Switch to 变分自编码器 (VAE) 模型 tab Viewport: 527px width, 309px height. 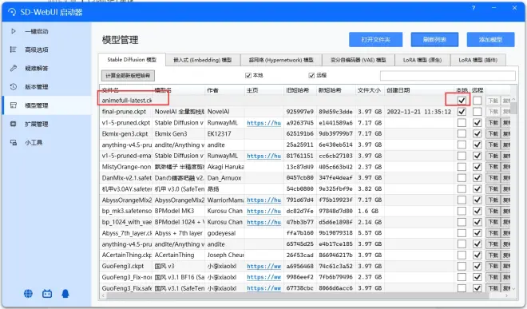359,60
